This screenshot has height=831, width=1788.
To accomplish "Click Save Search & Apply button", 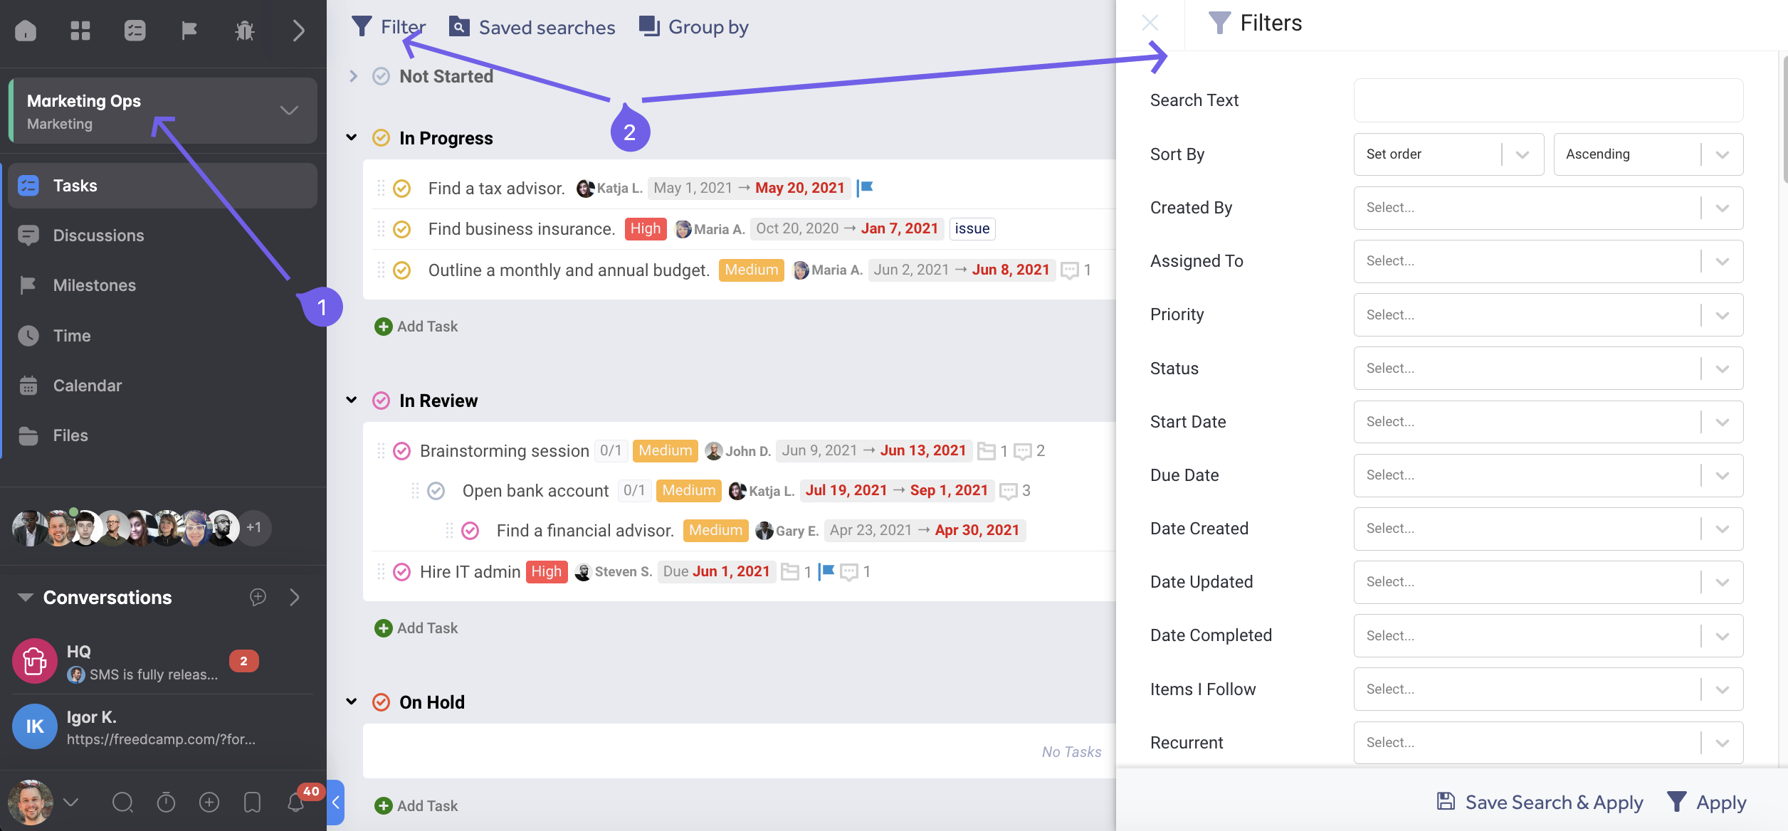I will [1540, 802].
